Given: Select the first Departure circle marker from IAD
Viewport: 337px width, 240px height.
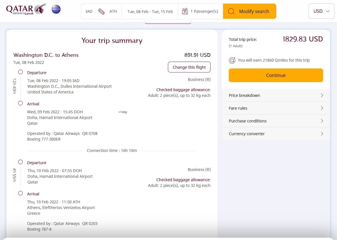Looking at the screenshot, I should [20, 72].
